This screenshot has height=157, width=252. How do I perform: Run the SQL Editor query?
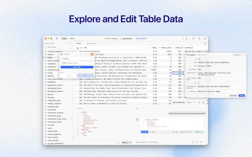pyautogui.click(x=127, y=143)
